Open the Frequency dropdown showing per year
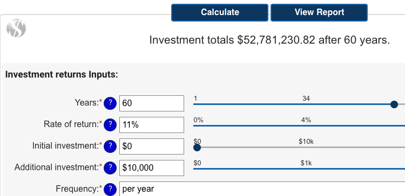 (262, 189)
